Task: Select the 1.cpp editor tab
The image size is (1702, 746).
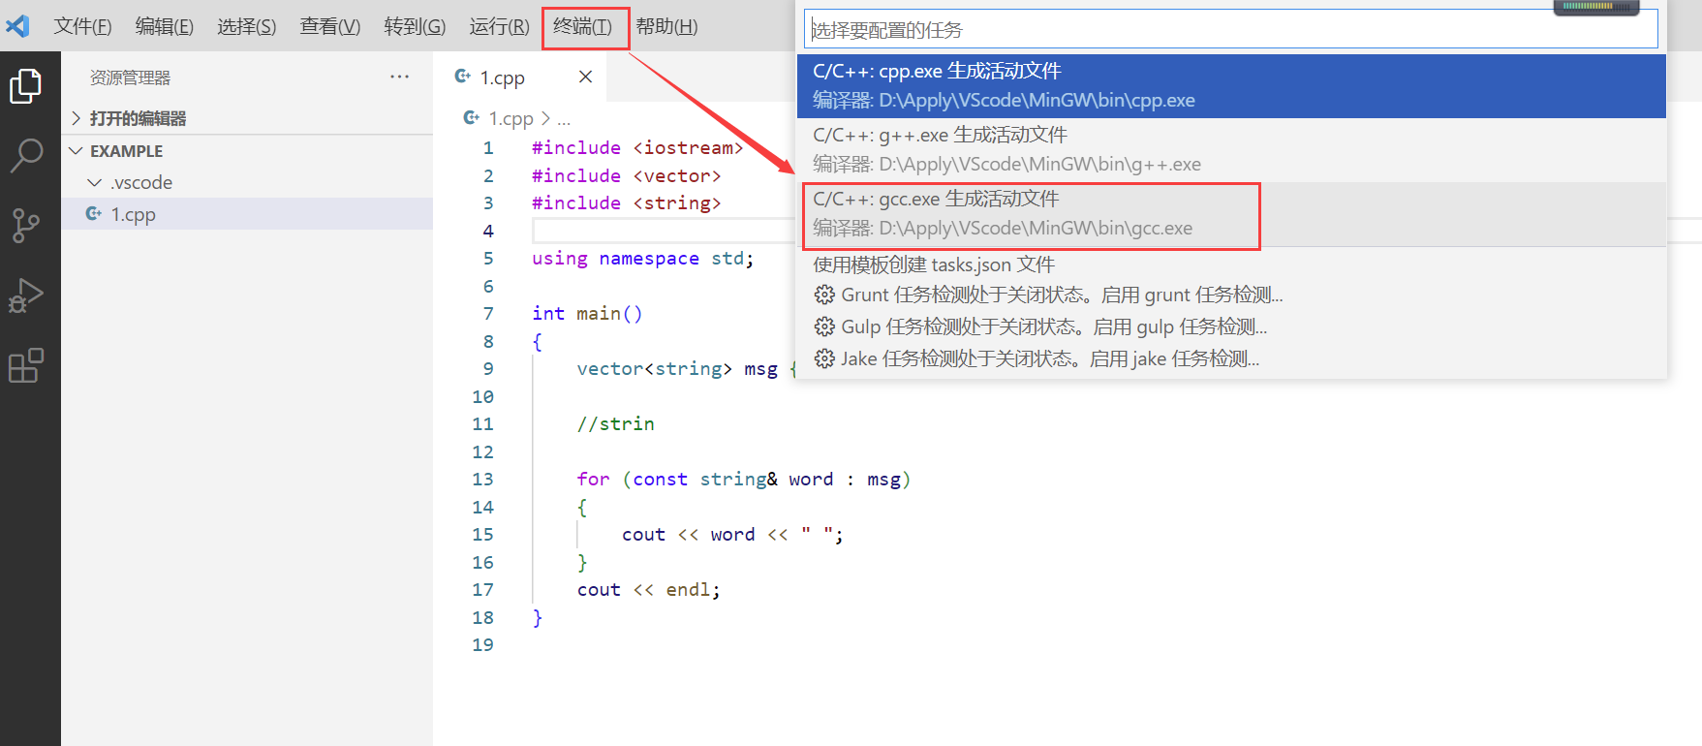Action: [520, 77]
